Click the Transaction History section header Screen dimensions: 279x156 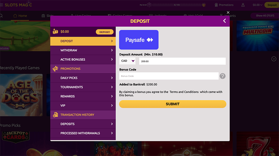click(x=83, y=115)
